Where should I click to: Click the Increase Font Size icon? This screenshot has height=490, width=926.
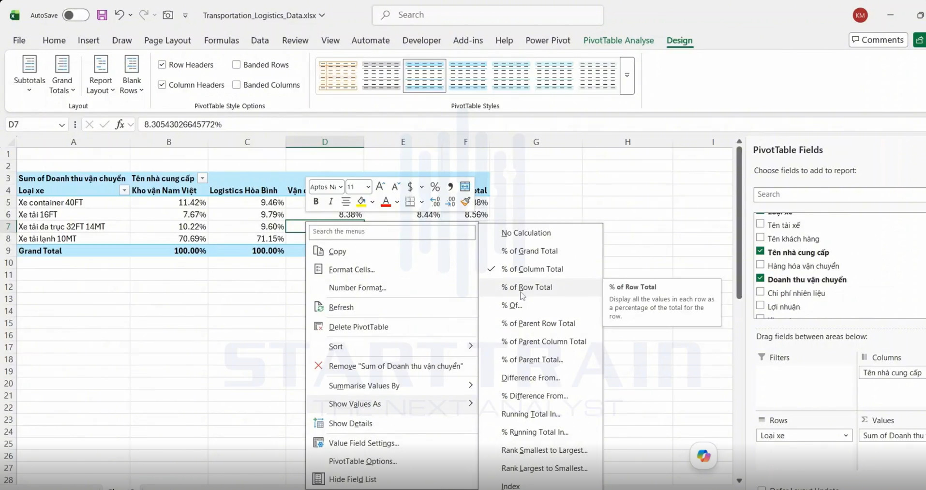pyautogui.click(x=380, y=187)
